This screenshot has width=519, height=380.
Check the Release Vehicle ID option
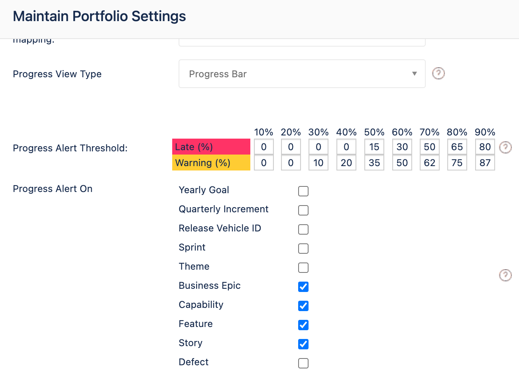(303, 229)
